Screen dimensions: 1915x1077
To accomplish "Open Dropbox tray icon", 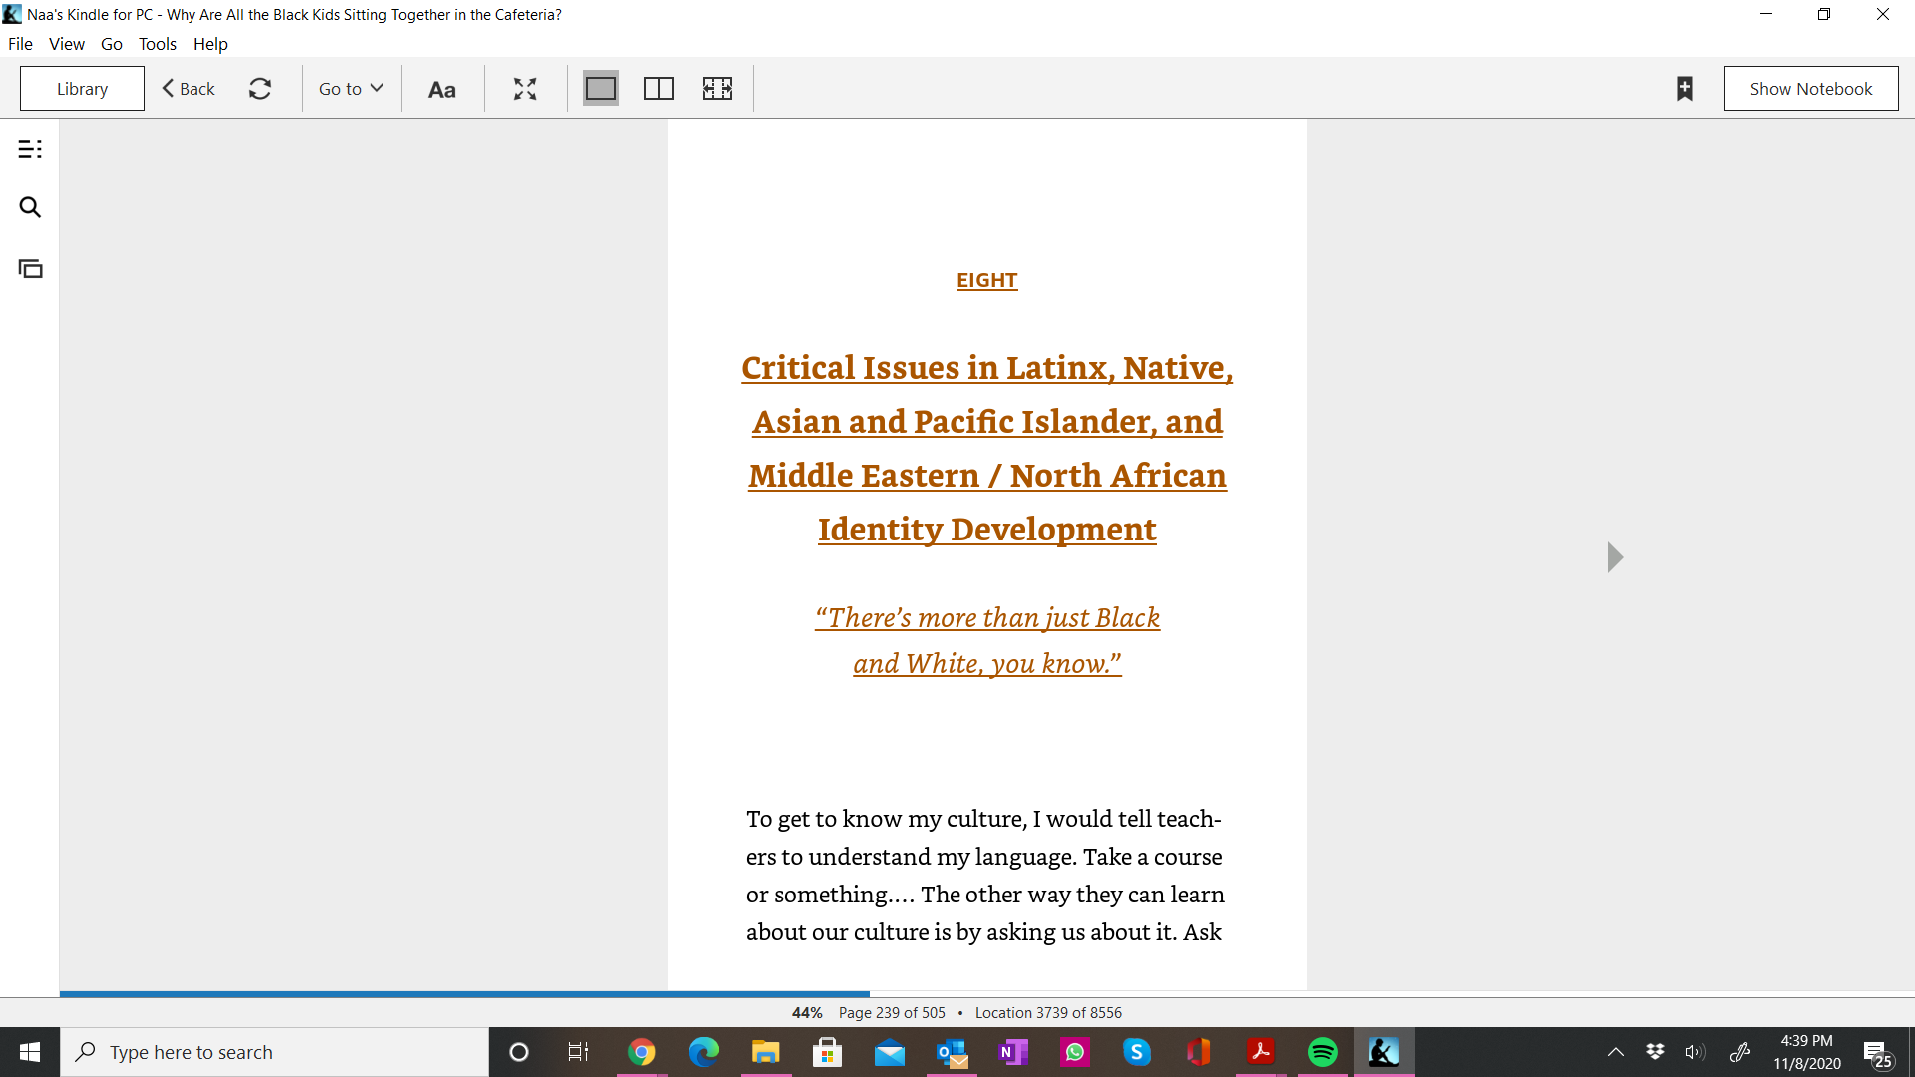I will (1655, 1052).
